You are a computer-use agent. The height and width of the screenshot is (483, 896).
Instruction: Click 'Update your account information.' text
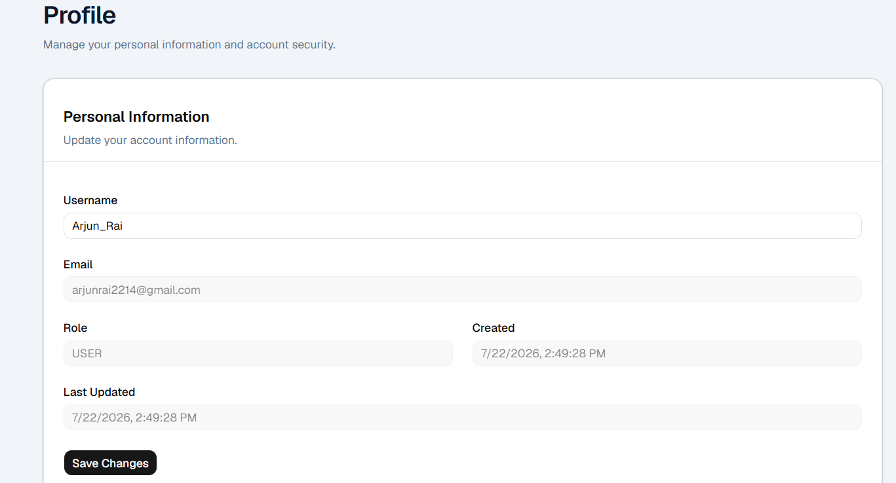pyautogui.click(x=150, y=140)
